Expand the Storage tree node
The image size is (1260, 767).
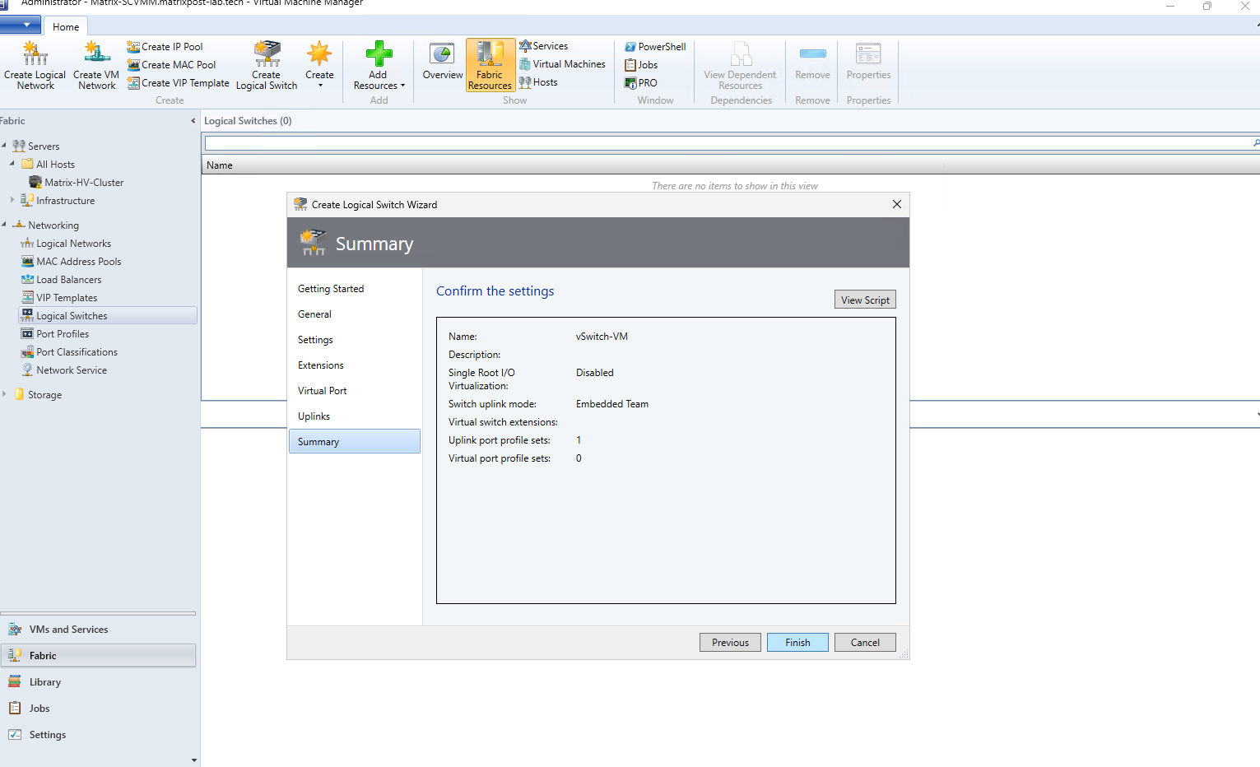(4, 394)
